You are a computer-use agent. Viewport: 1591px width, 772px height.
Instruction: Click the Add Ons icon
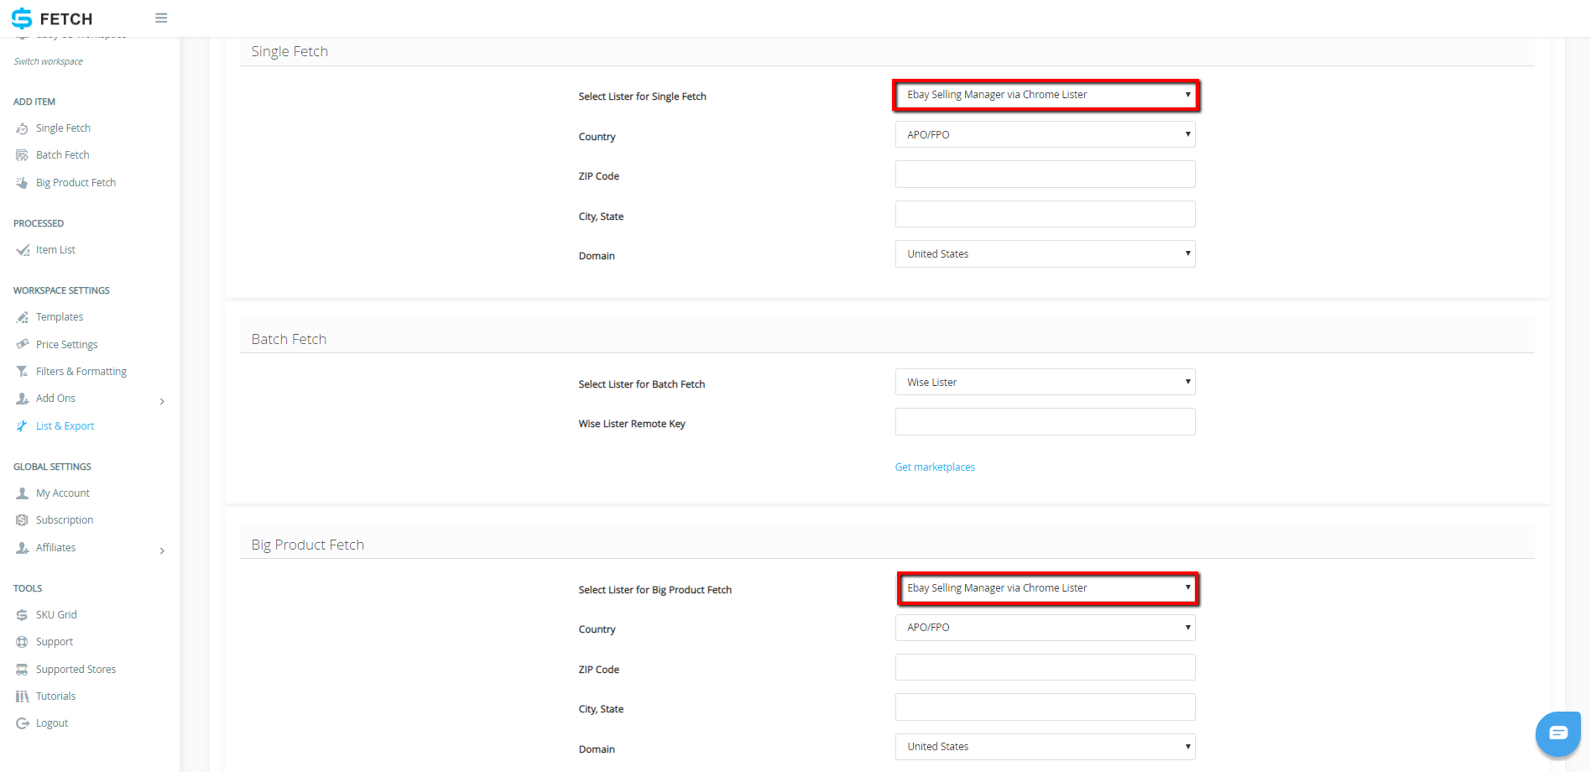click(x=23, y=399)
